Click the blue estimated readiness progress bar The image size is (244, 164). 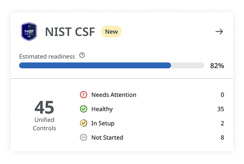tap(112, 65)
